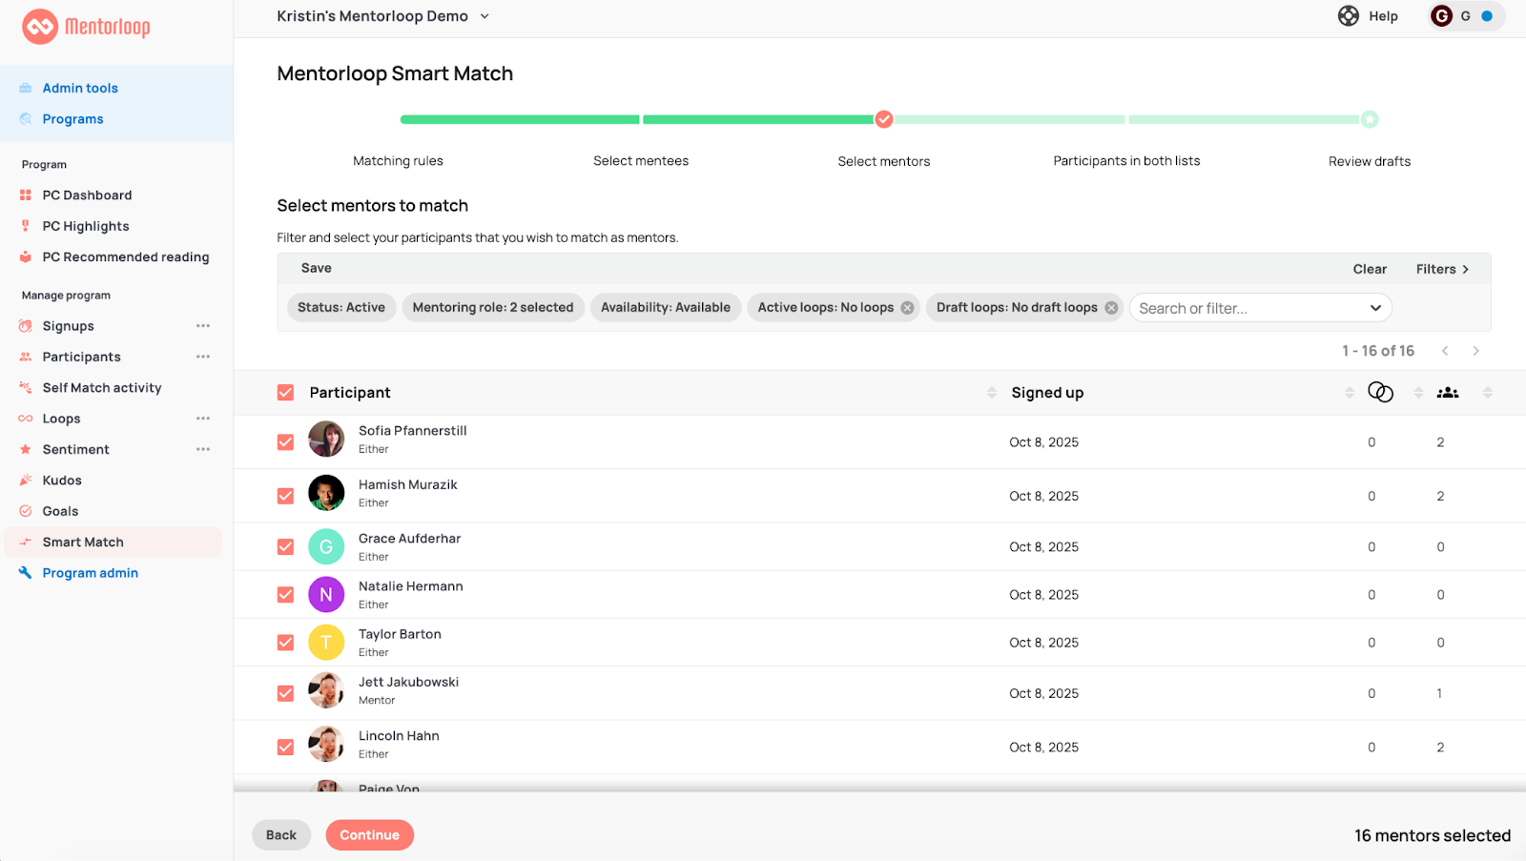Screen dimensions: 1526x861
Task: Uncheck Sofia Pfannerstill's checkbox
Action: [x=285, y=442]
